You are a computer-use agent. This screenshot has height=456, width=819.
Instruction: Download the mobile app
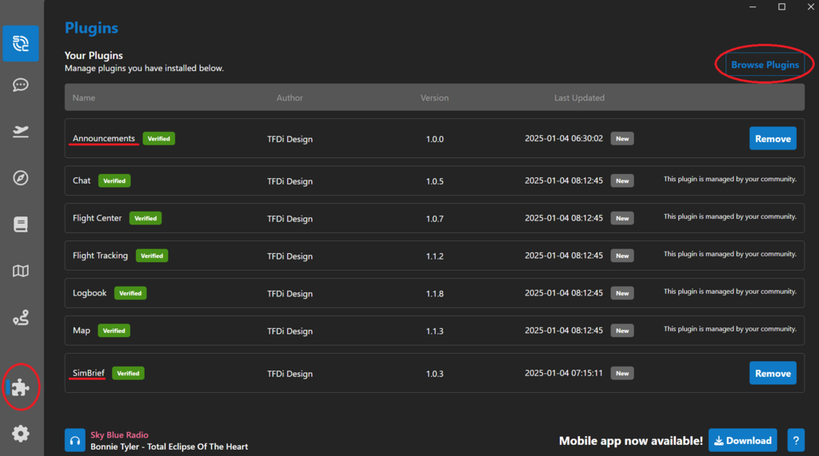click(x=743, y=440)
